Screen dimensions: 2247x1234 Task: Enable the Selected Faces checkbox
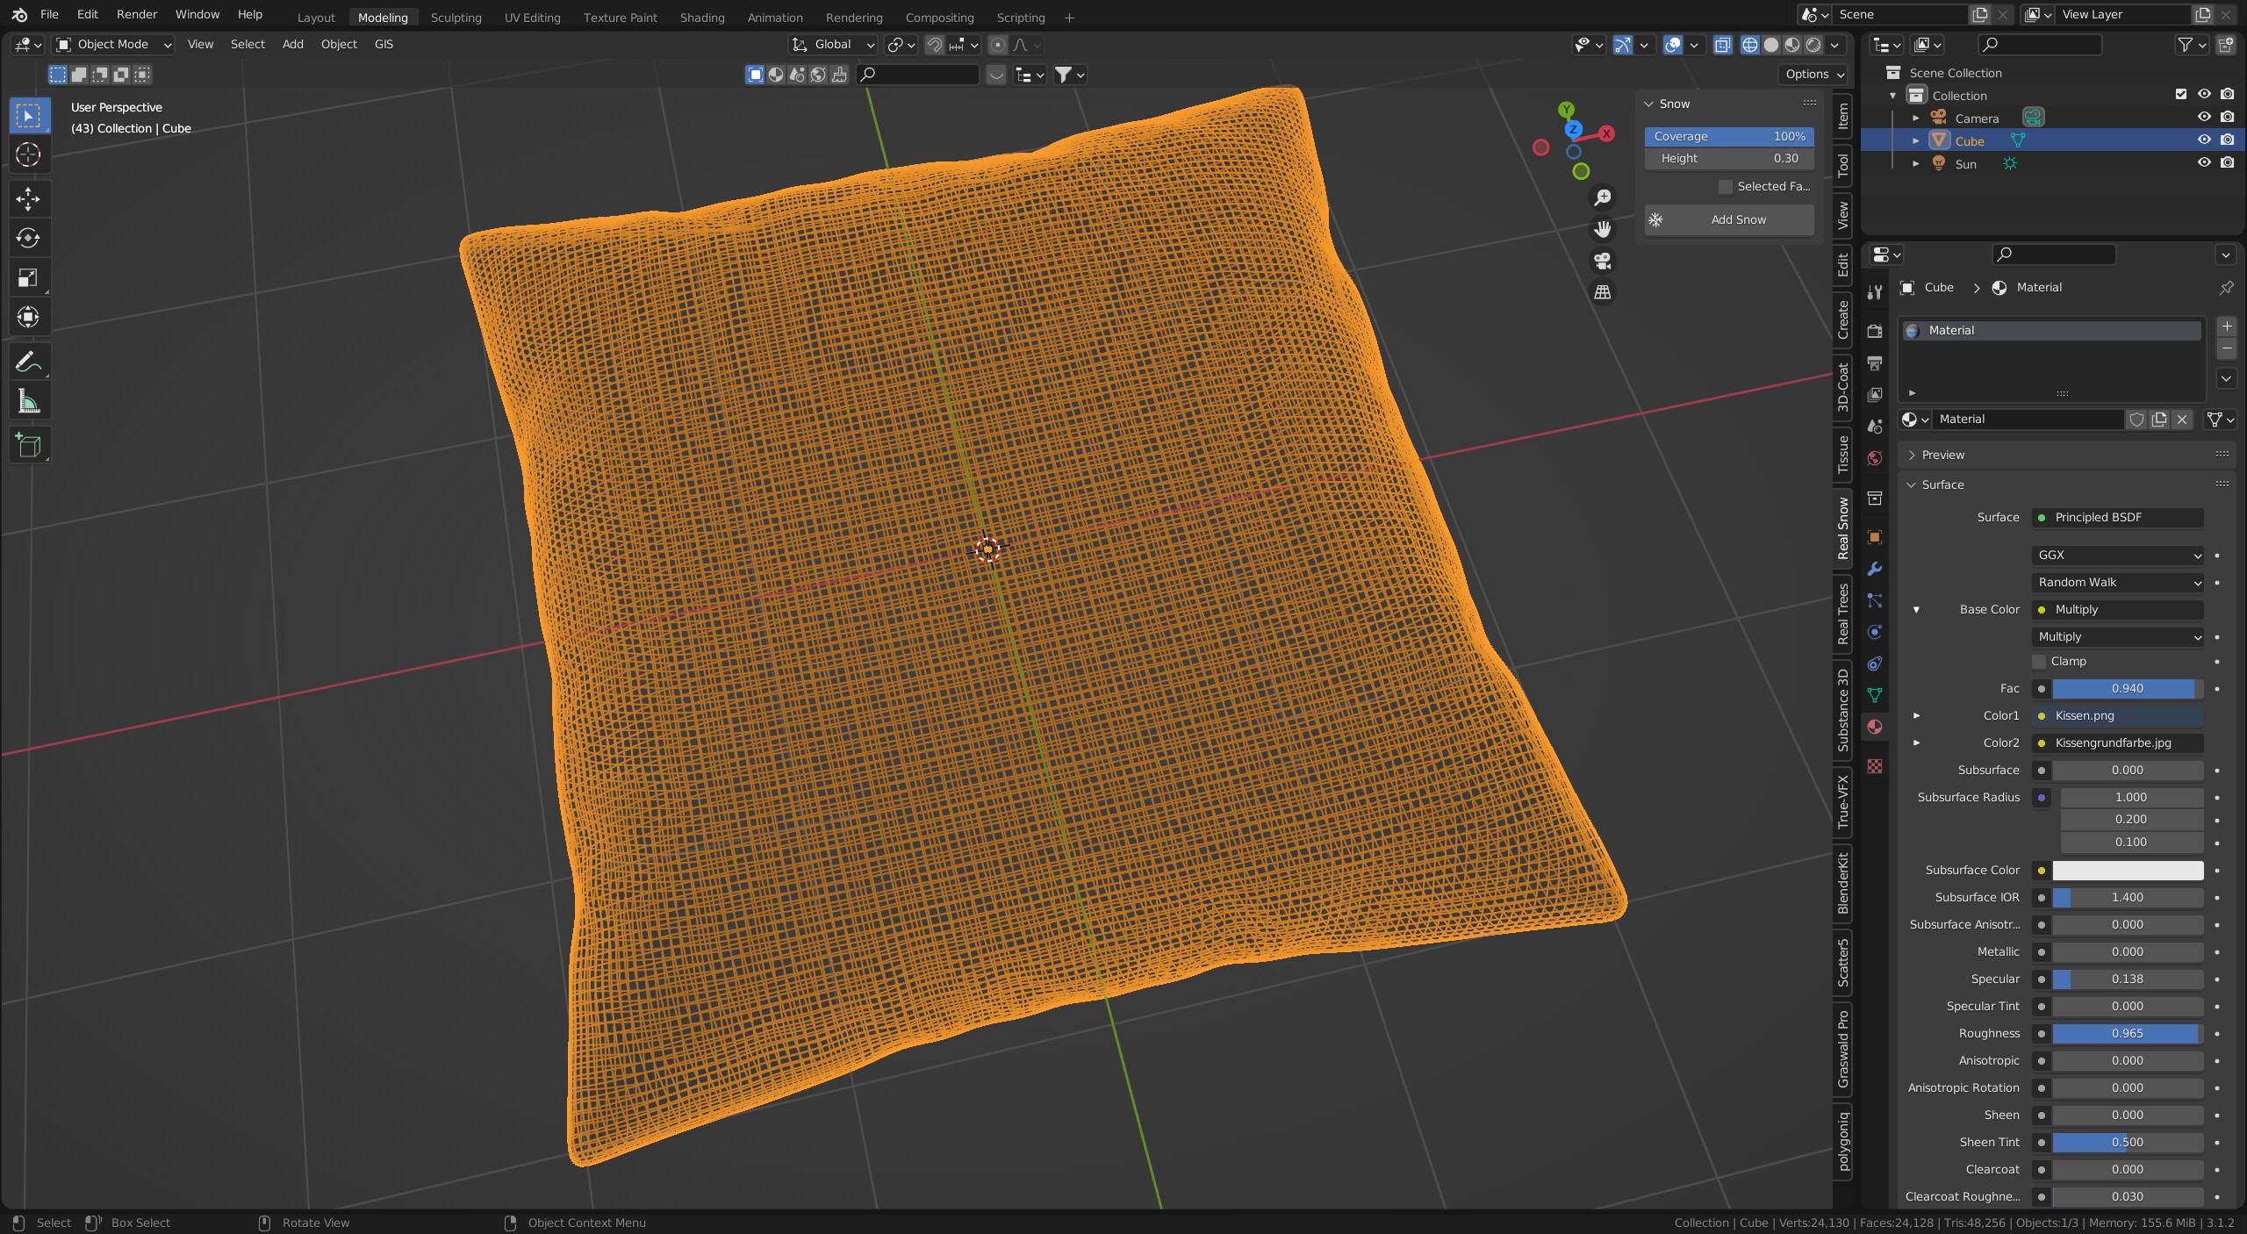1726,187
